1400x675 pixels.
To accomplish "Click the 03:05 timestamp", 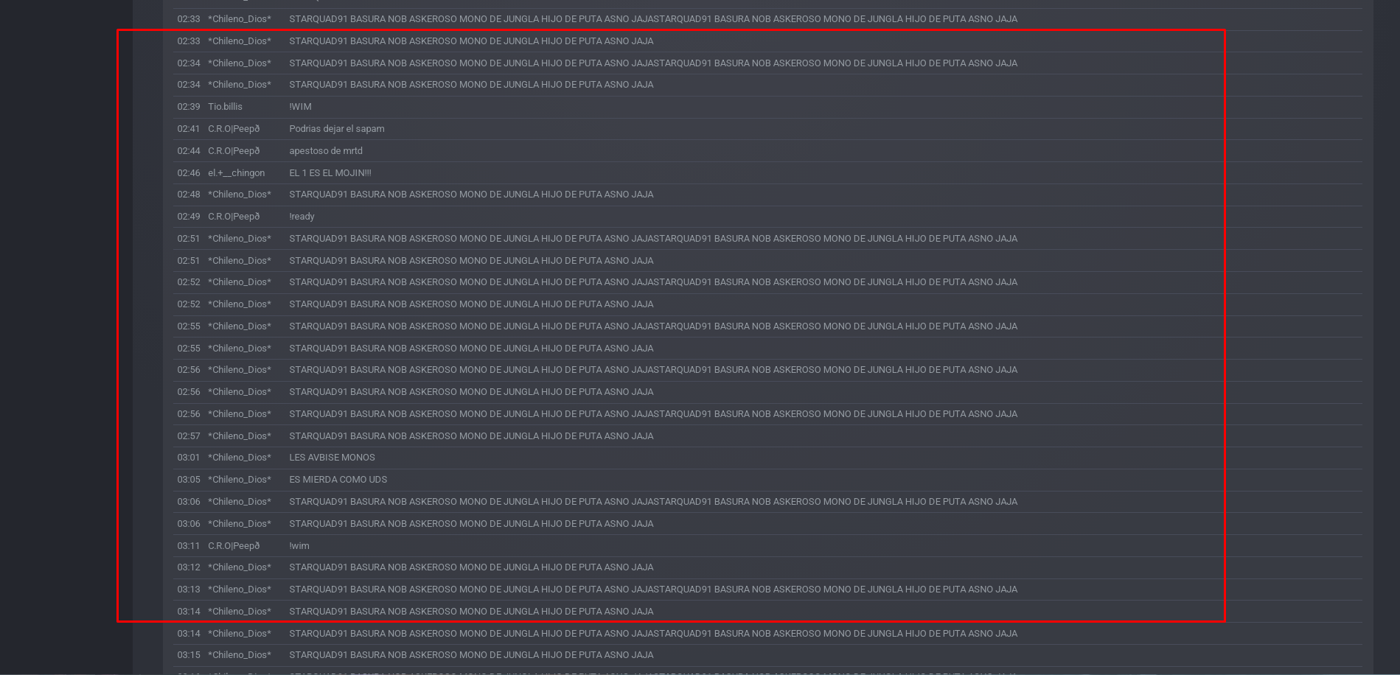I will [x=189, y=480].
